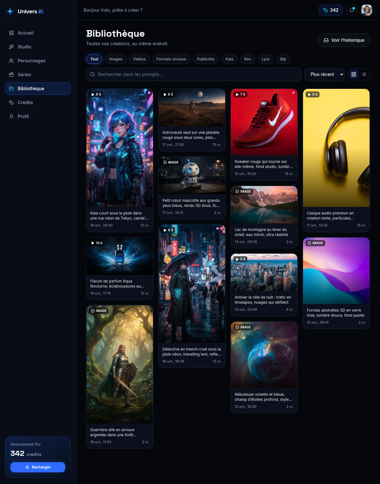Click the Crédits coins icon in sidebar

(11, 102)
